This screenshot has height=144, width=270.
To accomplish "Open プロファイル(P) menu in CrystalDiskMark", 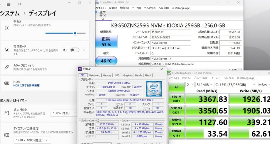I will [201, 78].
